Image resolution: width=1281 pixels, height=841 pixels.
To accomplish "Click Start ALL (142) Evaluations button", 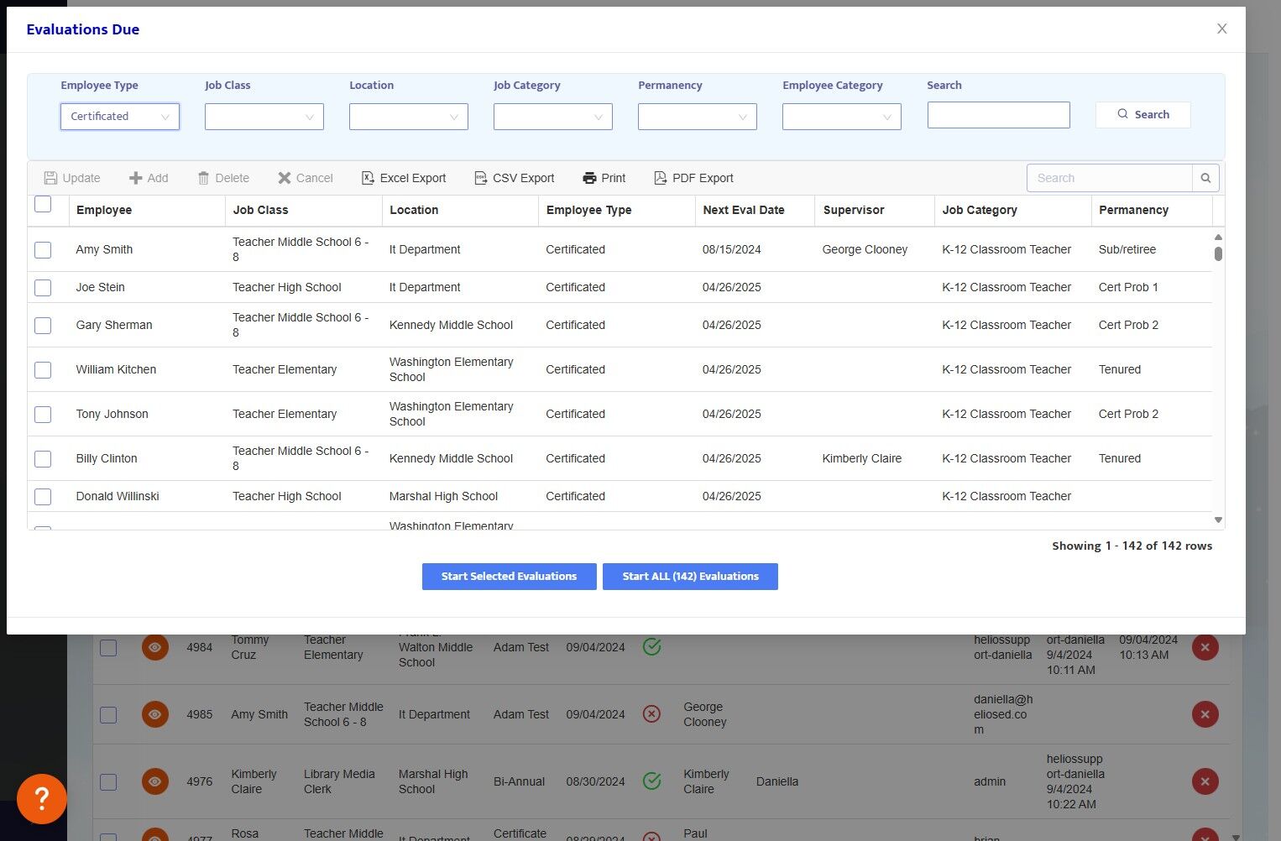I will [x=690, y=577].
